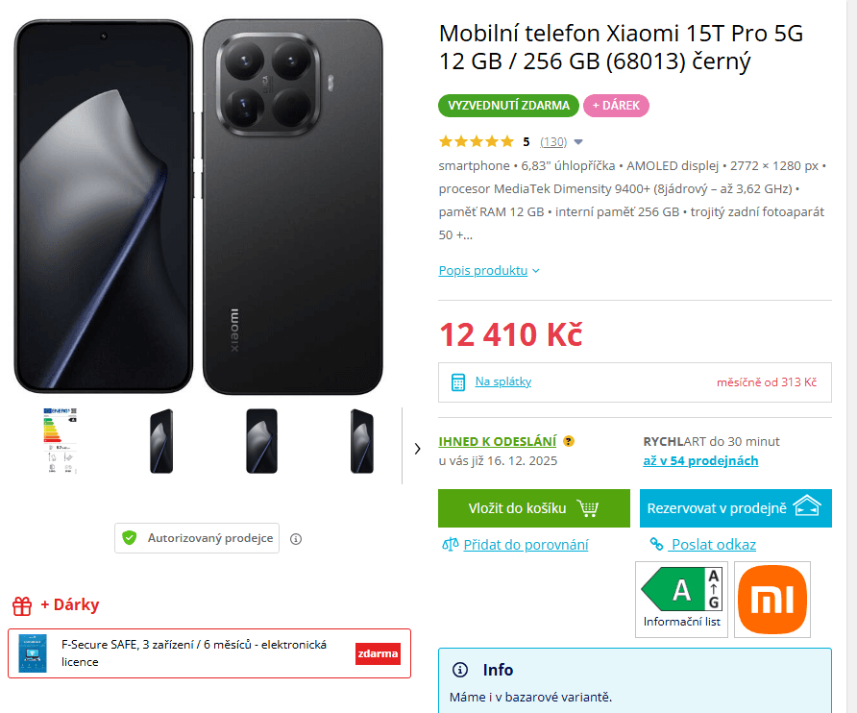Open the energy label thumbnail

click(61, 445)
